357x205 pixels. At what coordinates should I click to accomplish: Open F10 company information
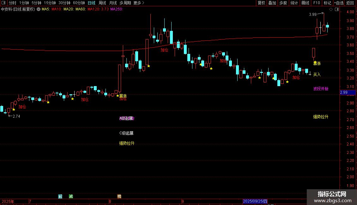click(317, 3)
